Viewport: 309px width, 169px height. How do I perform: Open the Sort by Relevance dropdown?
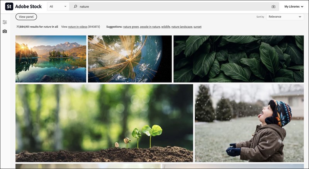coord(285,17)
